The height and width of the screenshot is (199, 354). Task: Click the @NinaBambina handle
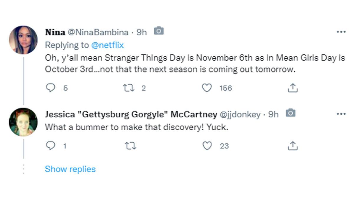tap(98, 32)
